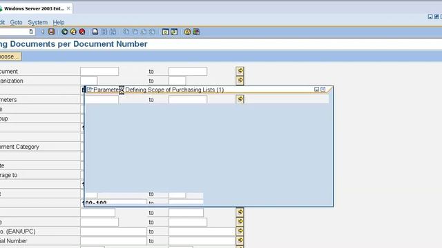The height and width of the screenshot is (248, 442).
Task: Click the yellow Exit arrow icon
Action: [73, 32]
